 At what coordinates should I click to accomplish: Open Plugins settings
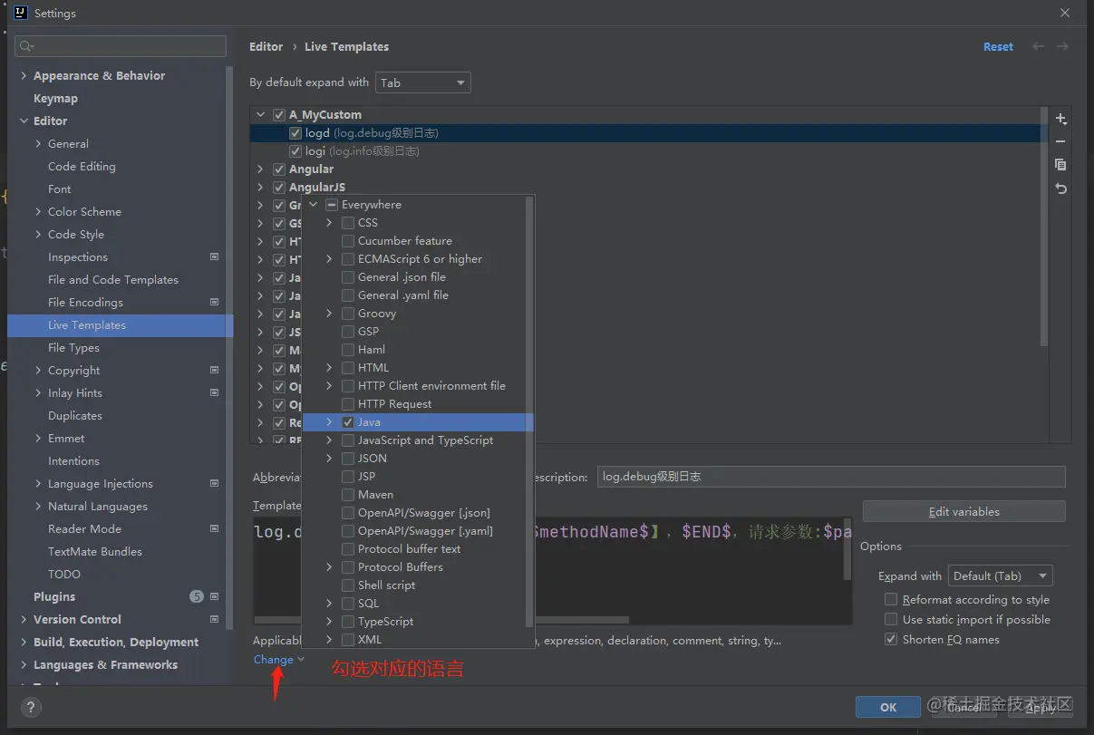54,597
